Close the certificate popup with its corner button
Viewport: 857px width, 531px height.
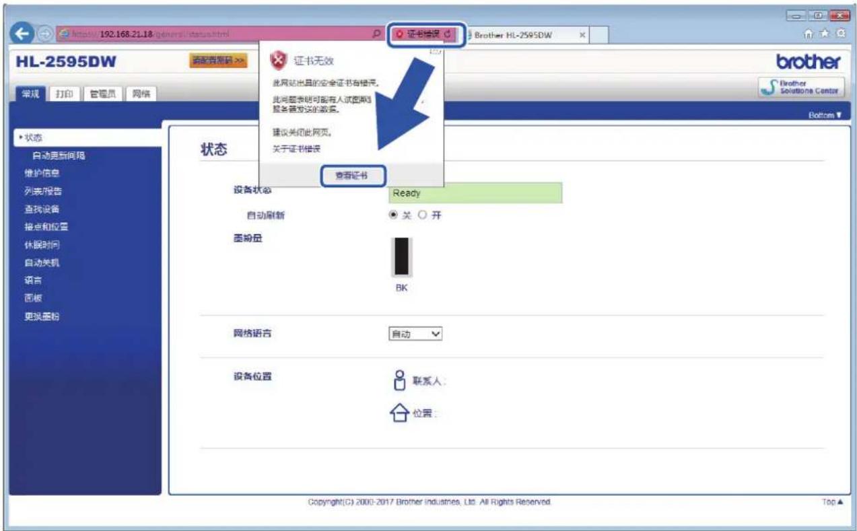tap(434, 51)
